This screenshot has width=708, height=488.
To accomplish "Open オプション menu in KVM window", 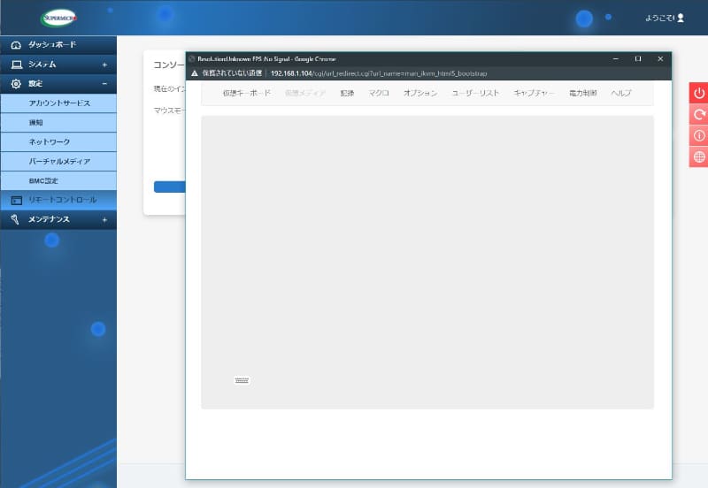I will coord(420,94).
